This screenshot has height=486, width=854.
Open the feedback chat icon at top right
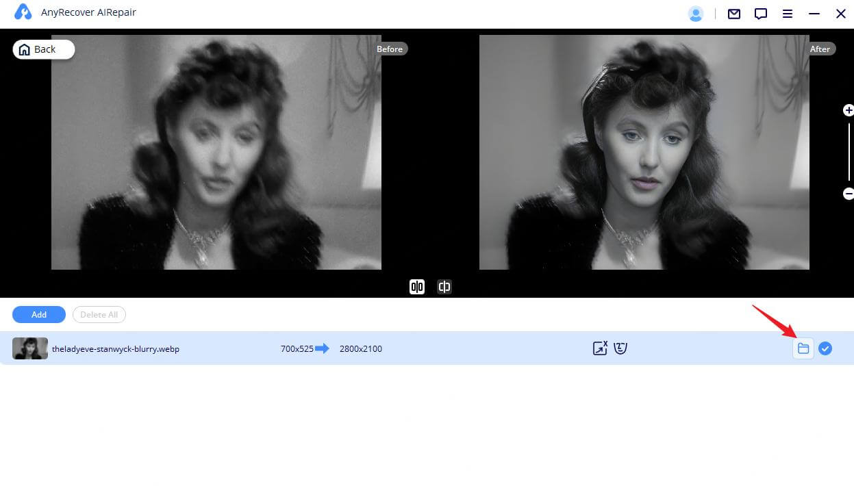(x=760, y=13)
